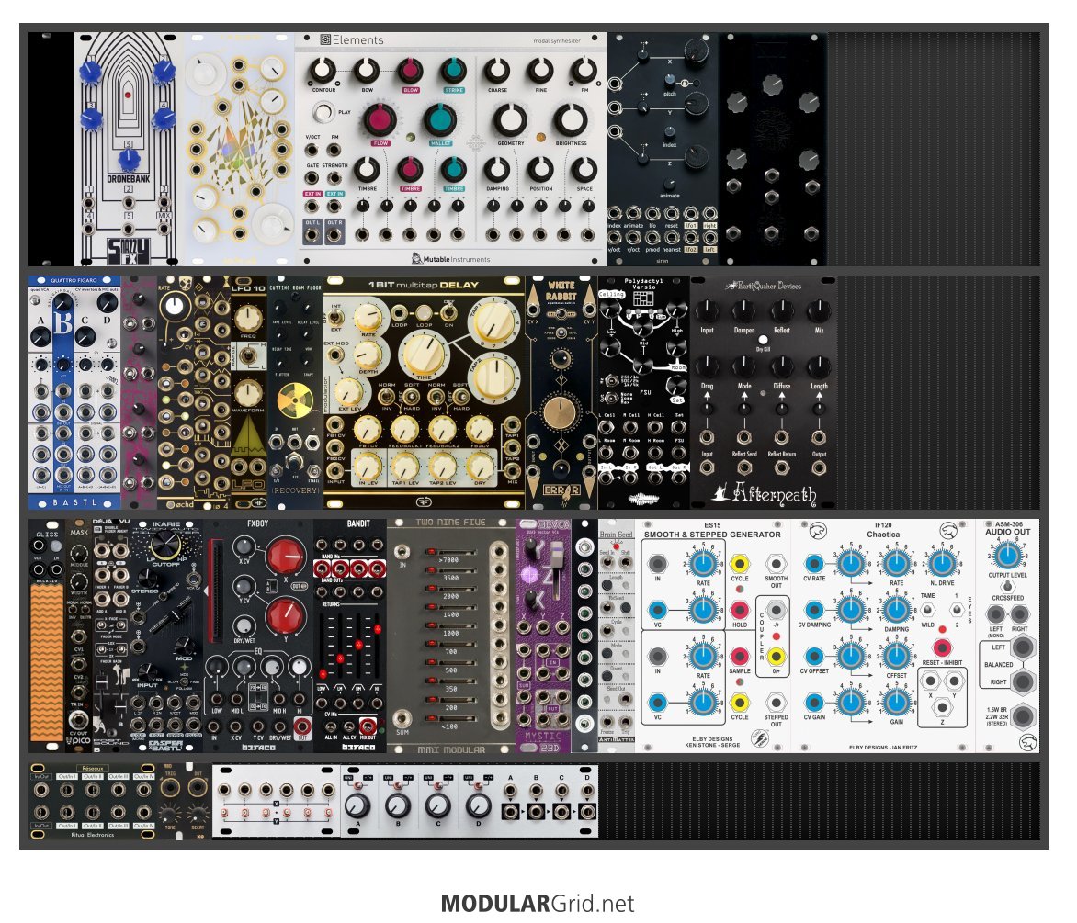
Task: Click the DRY knob on 1BIT multitap Delay
Action: tap(480, 466)
